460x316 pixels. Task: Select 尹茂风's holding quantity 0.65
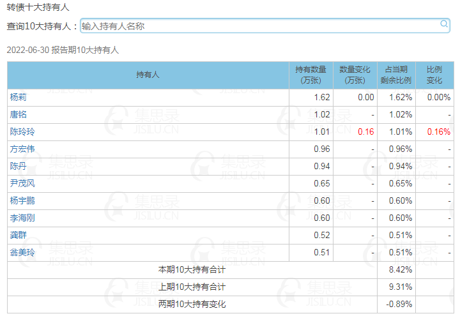point(322,183)
